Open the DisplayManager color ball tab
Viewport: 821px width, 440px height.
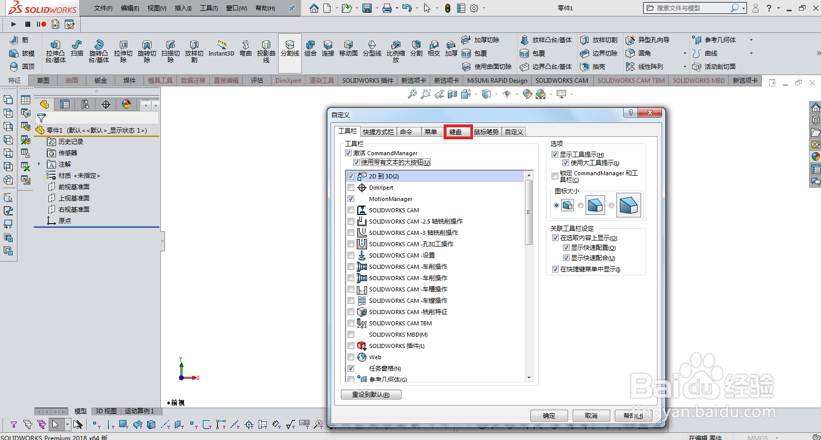click(126, 104)
